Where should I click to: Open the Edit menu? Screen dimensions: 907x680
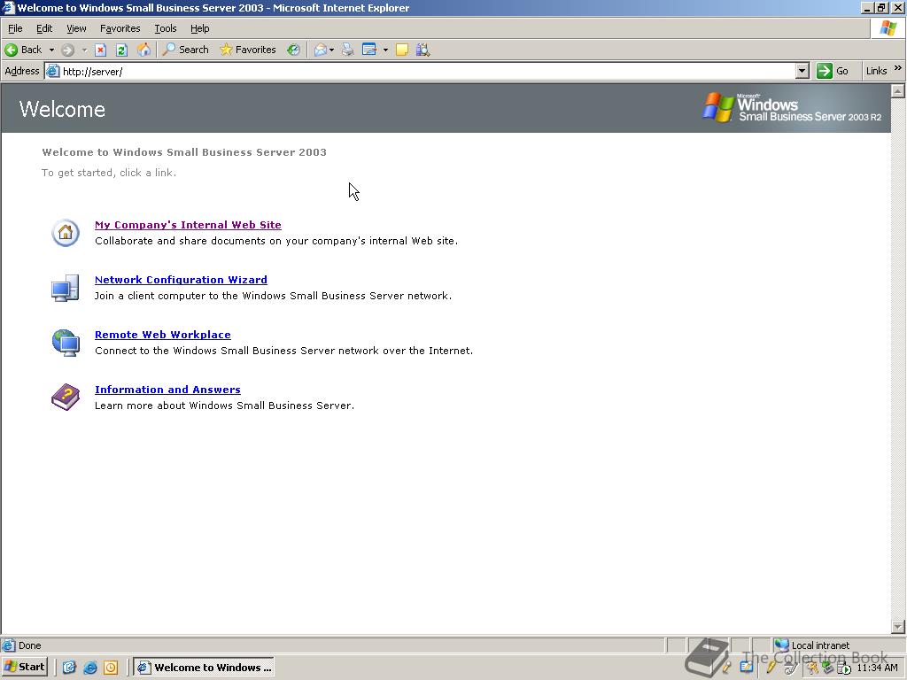[x=44, y=28]
